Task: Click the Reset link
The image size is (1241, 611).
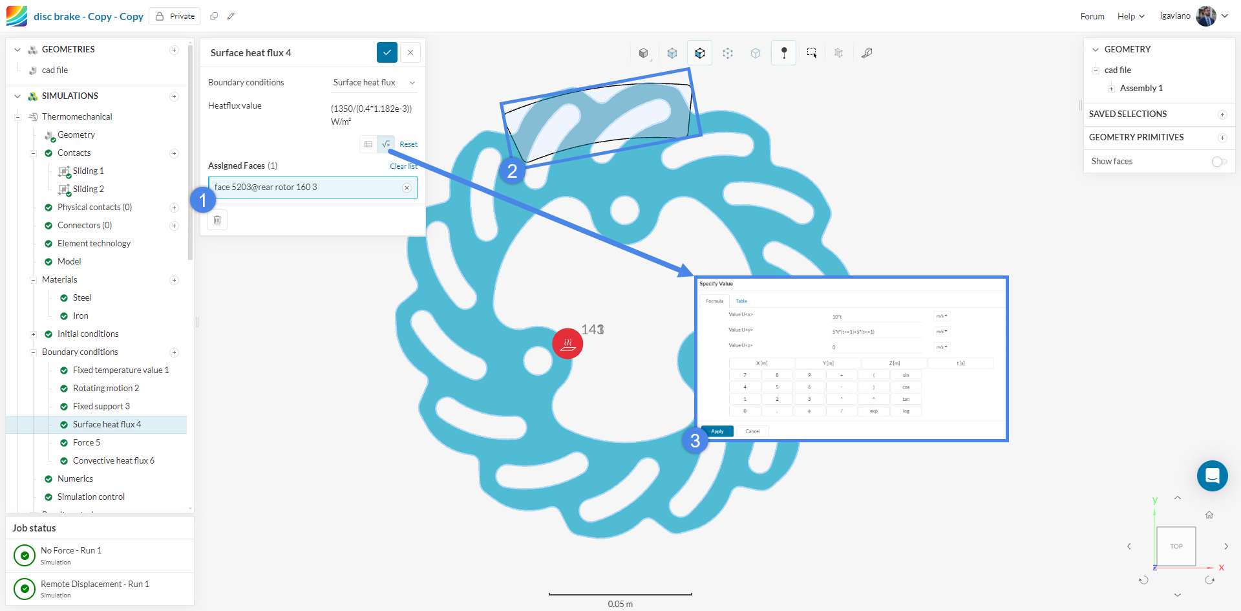Action: pos(408,144)
